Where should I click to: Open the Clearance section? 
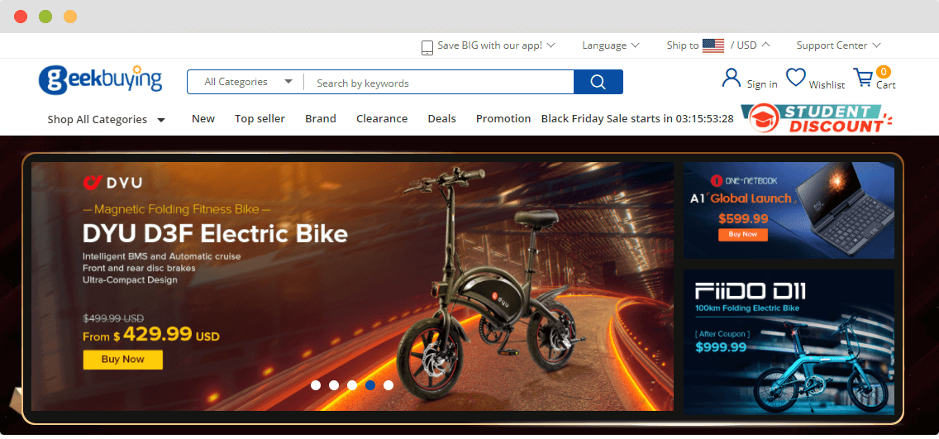(382, 118)
